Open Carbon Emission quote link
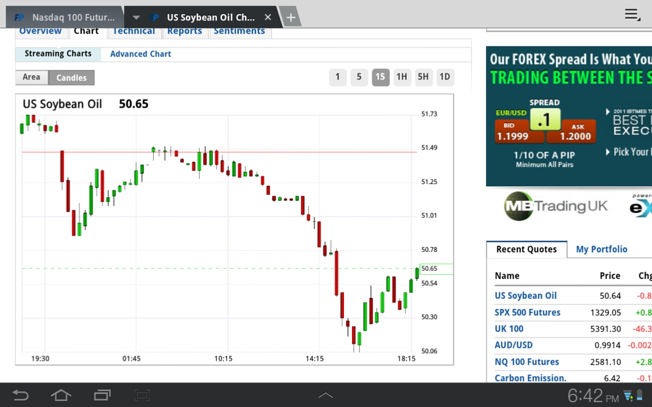This screenshot has height=407, width=652. click(530, 378)
